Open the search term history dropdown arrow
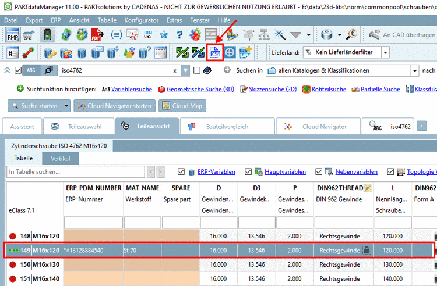 click(x=185, y=70)
